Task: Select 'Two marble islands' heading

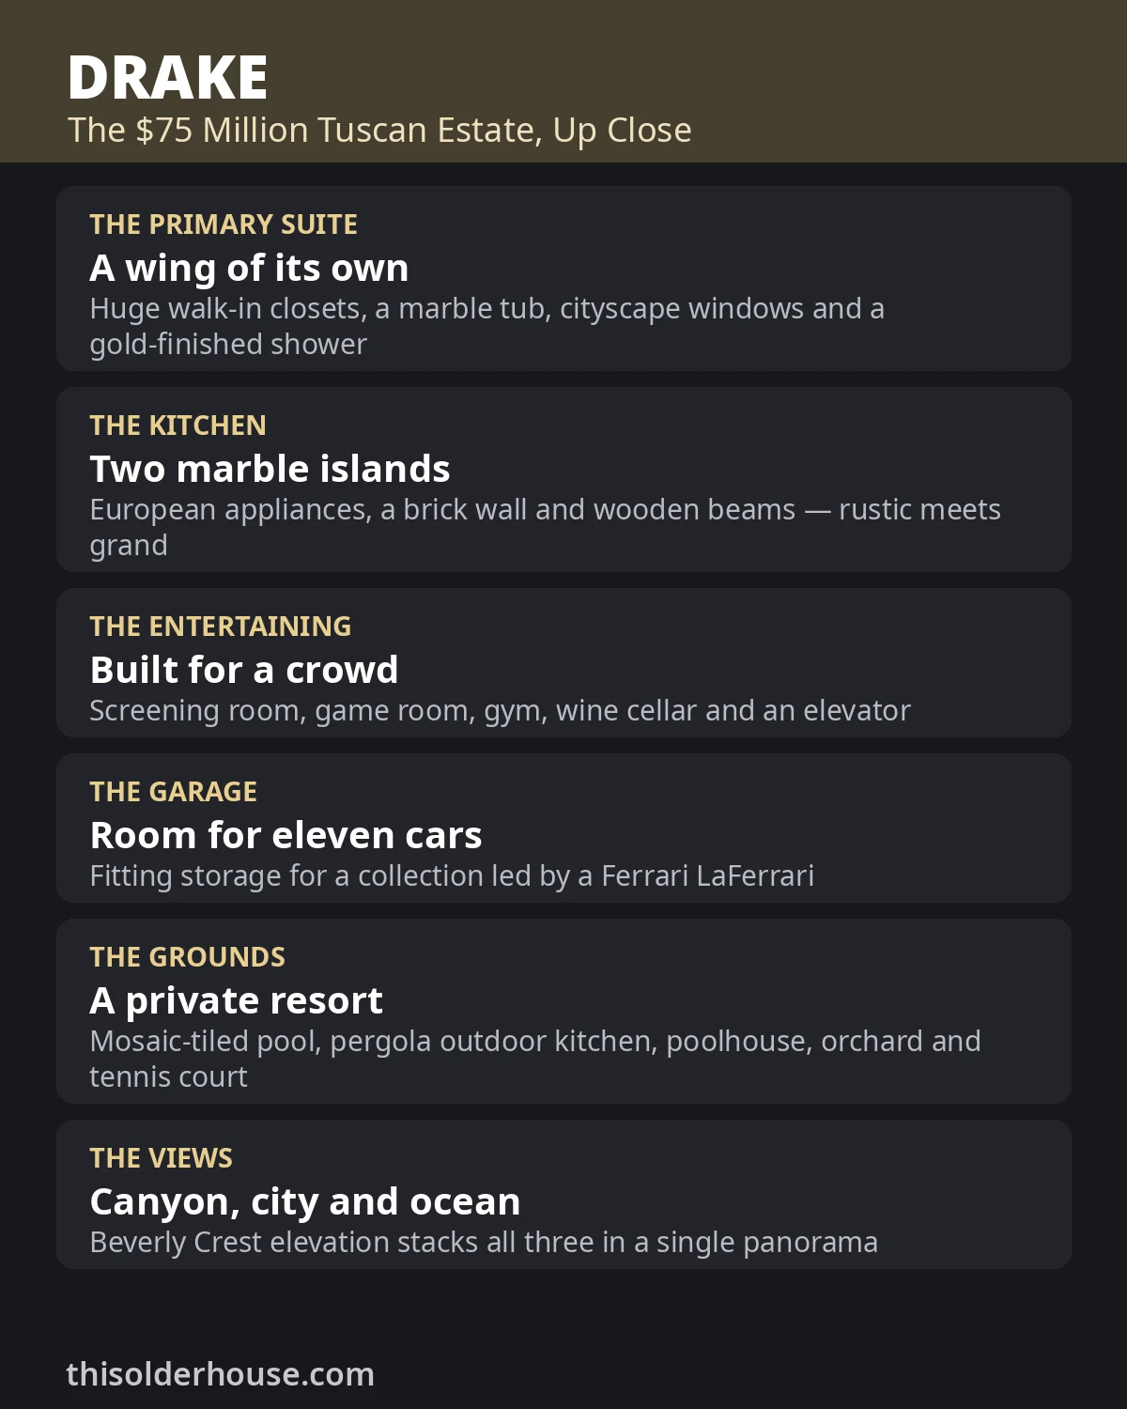Action: tap(270, 469)
